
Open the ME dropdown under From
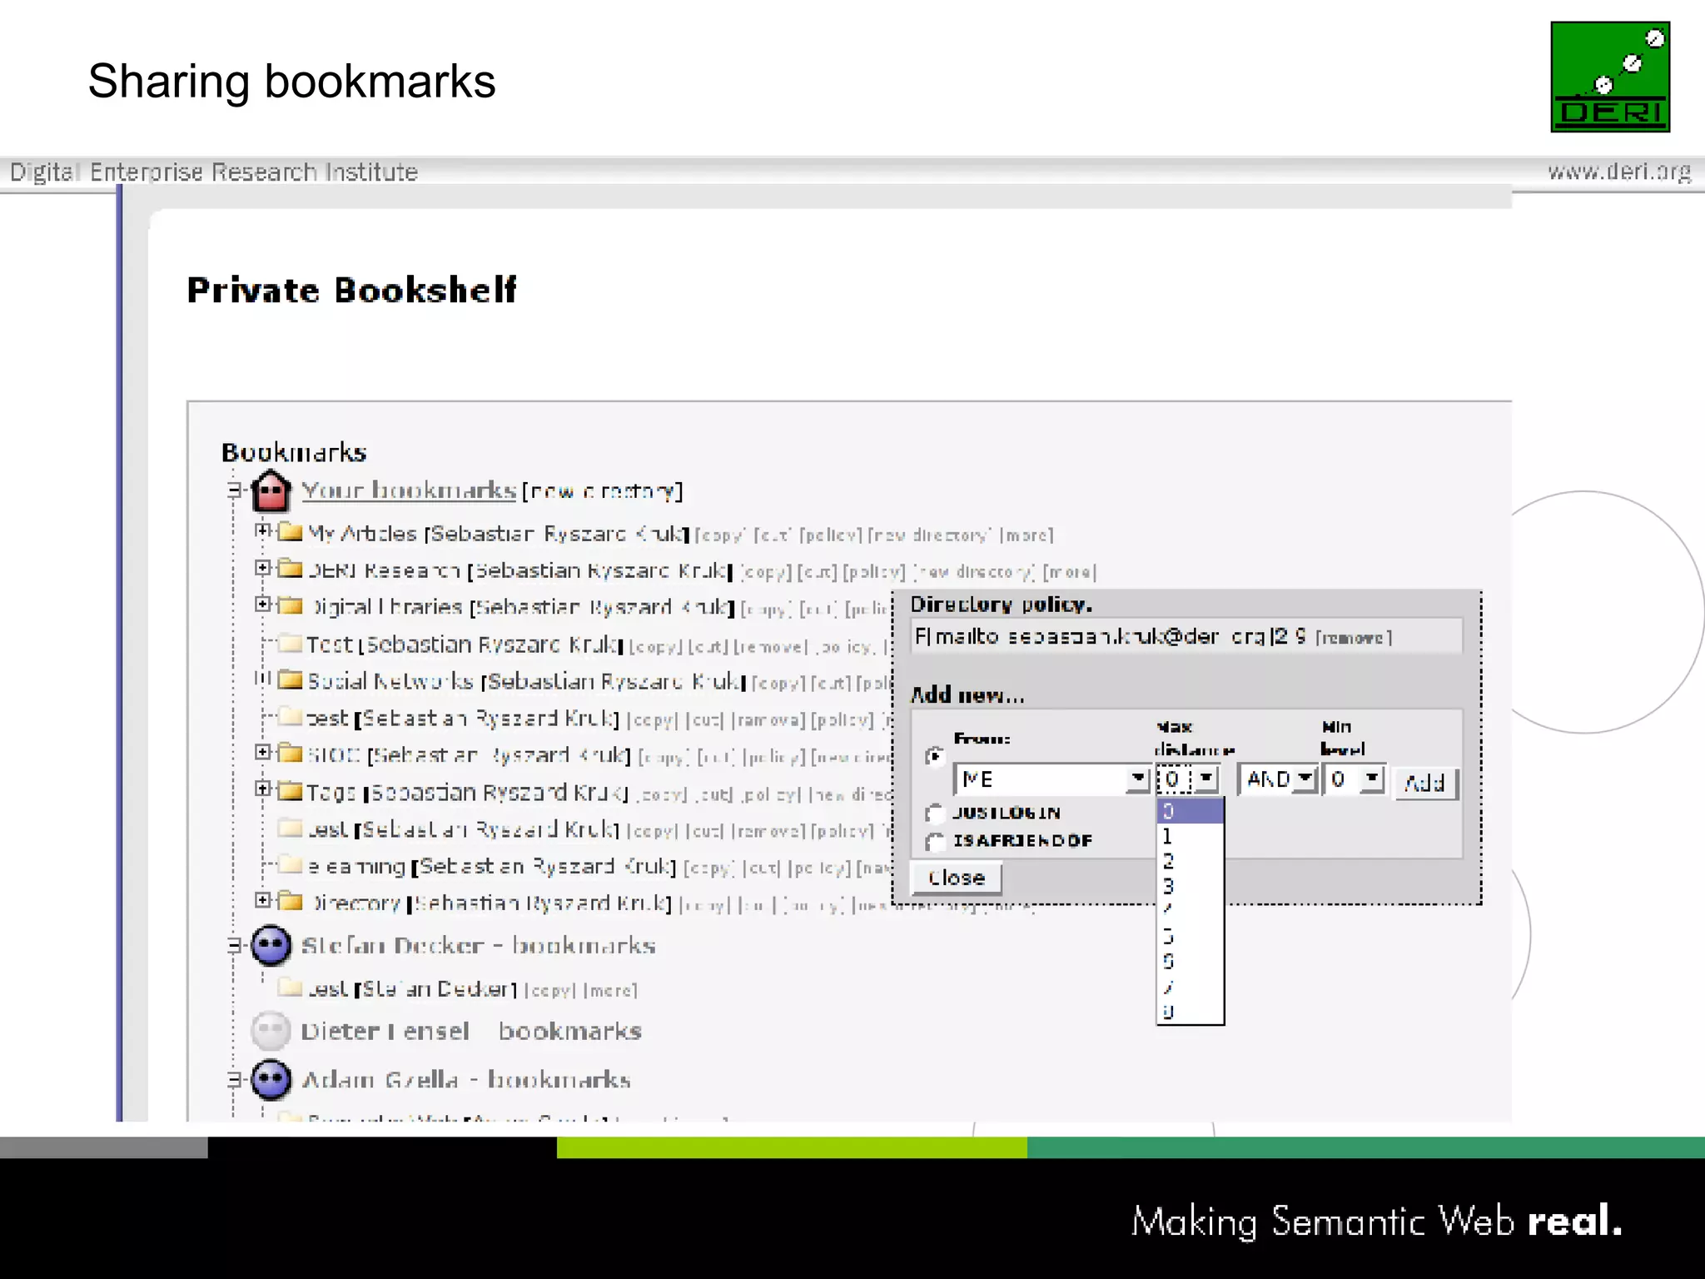tap(1051, 779)
